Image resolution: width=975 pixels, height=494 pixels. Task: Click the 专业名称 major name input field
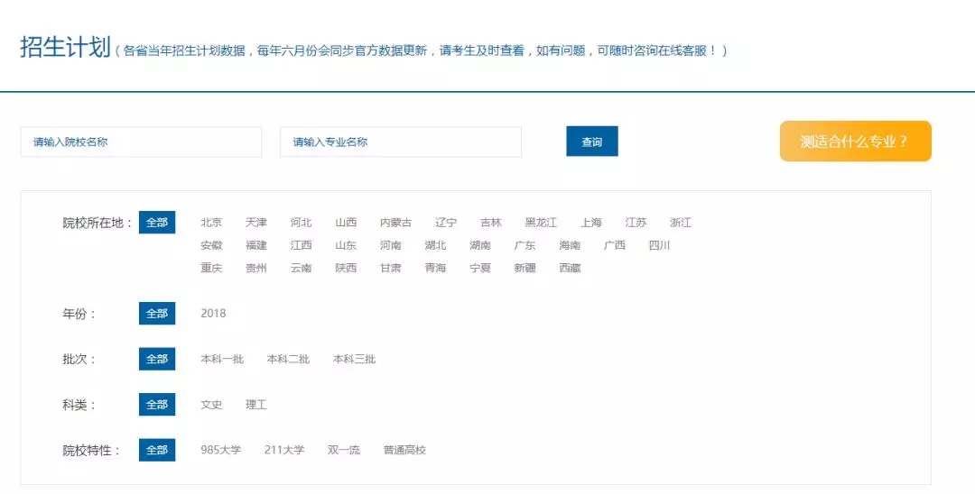tap(400, 142)
